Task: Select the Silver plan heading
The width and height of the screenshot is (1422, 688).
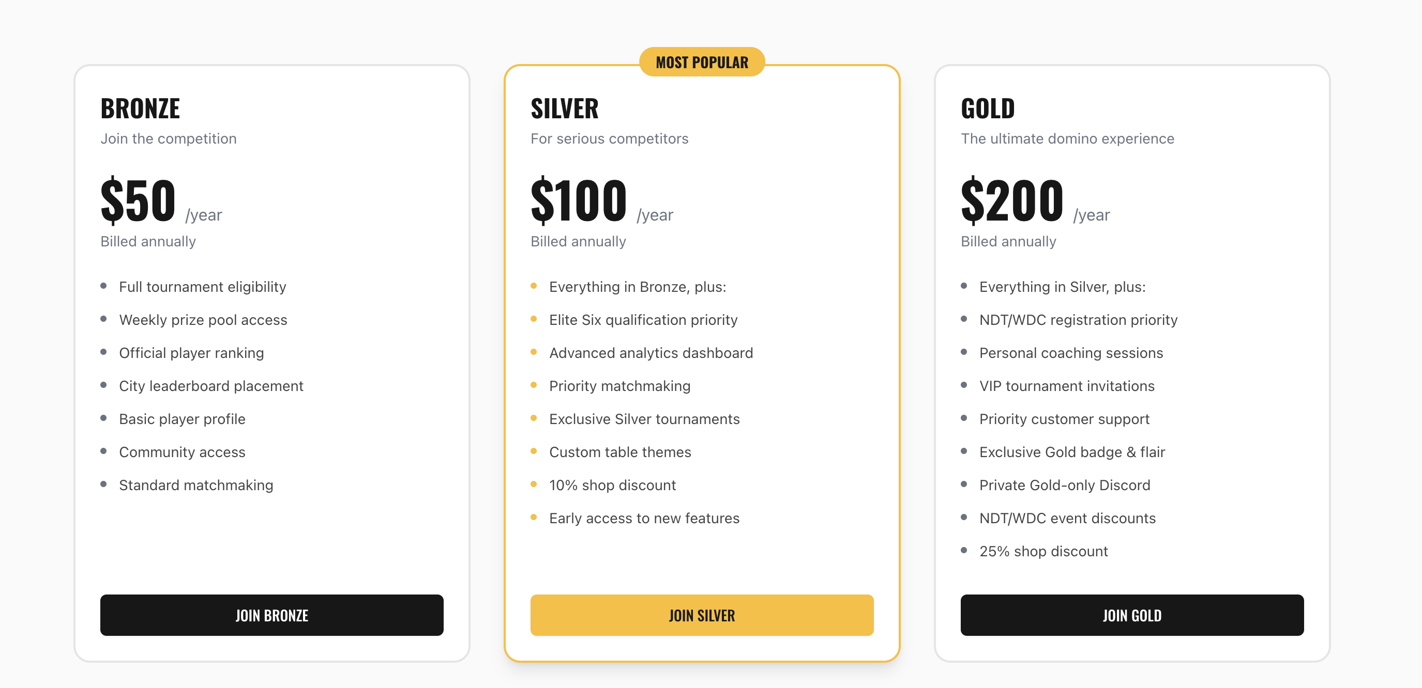Action: [564, 108]
